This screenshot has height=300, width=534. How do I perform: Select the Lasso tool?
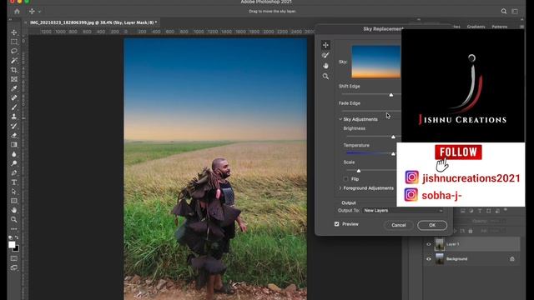tap(14, 51)
